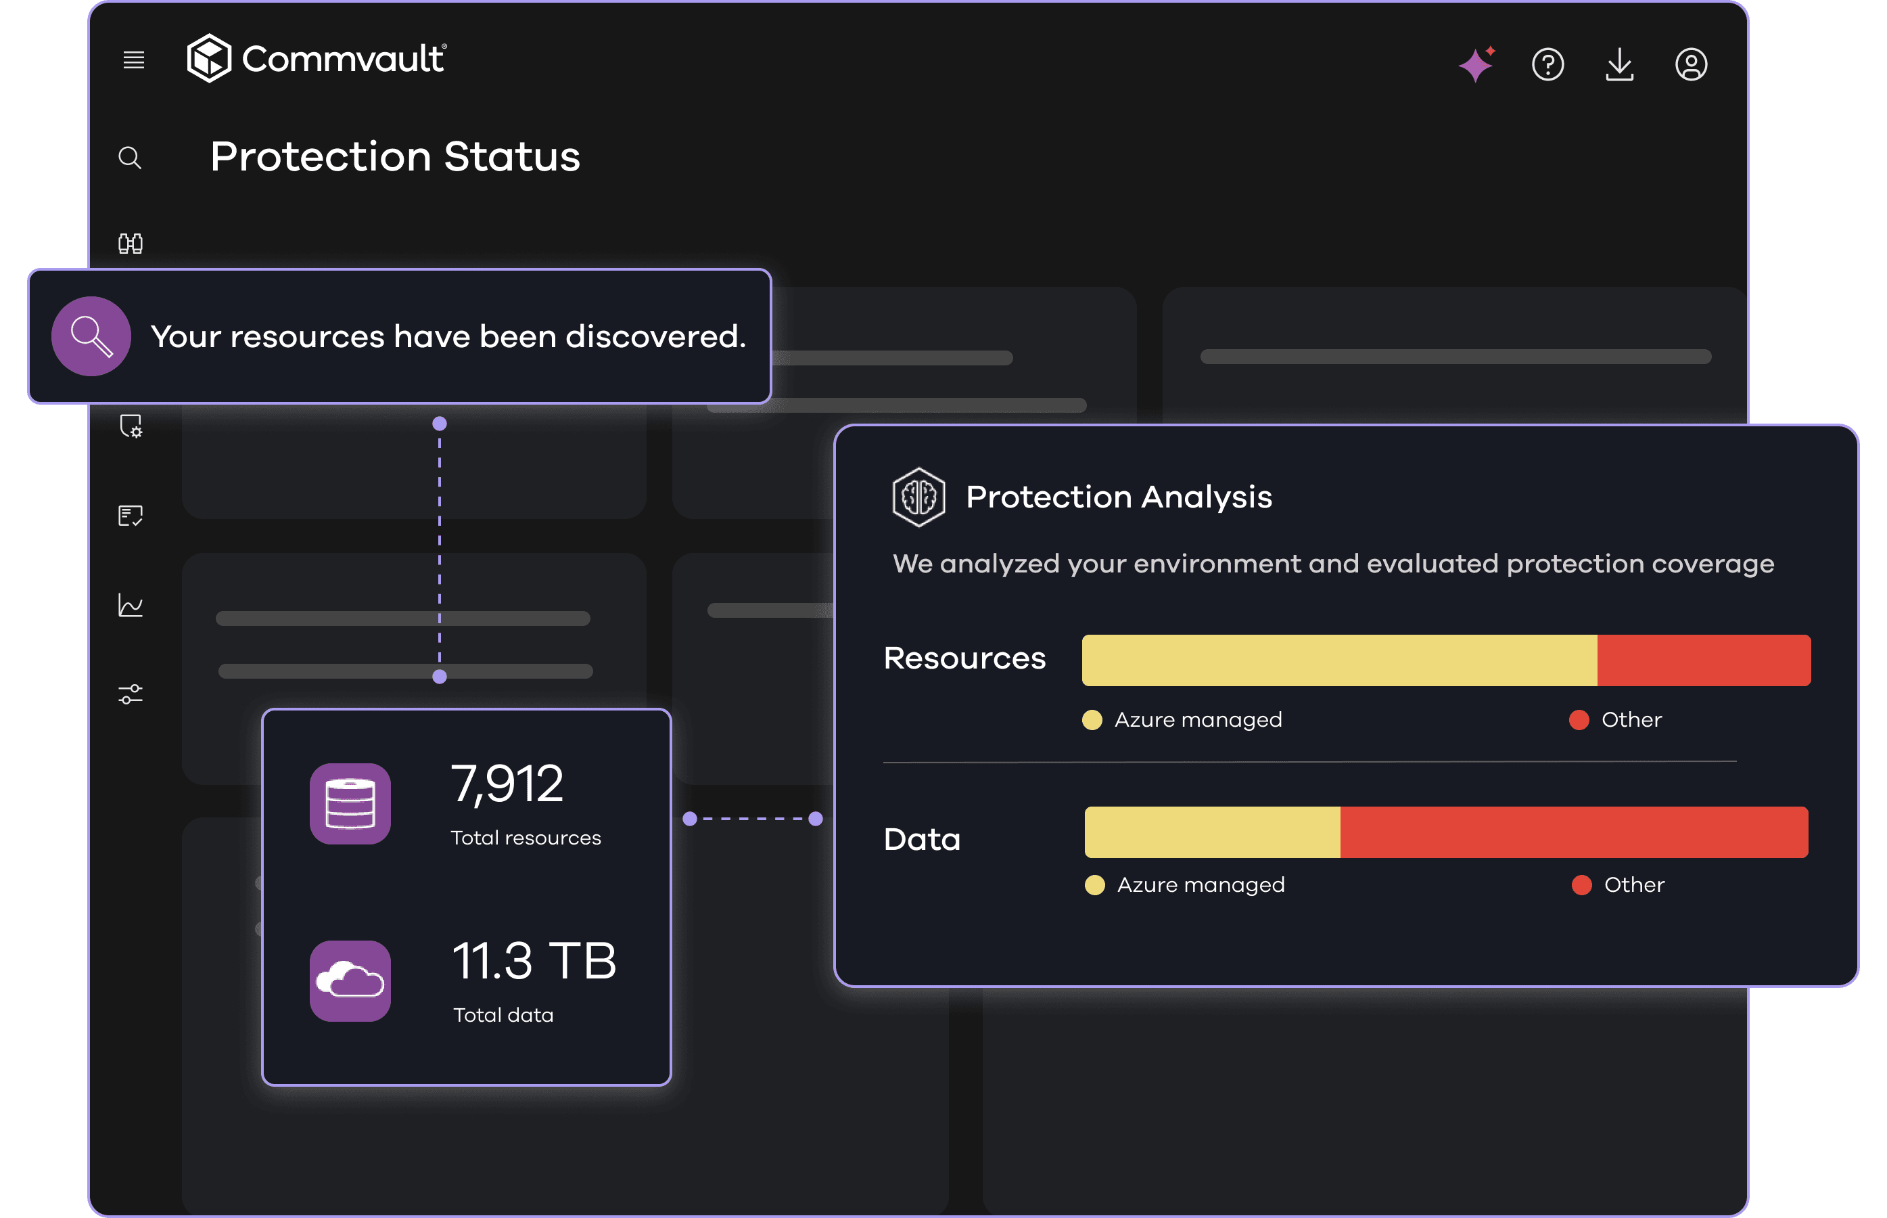Open the AI assistant sparkle icon

click(1476, 64)
